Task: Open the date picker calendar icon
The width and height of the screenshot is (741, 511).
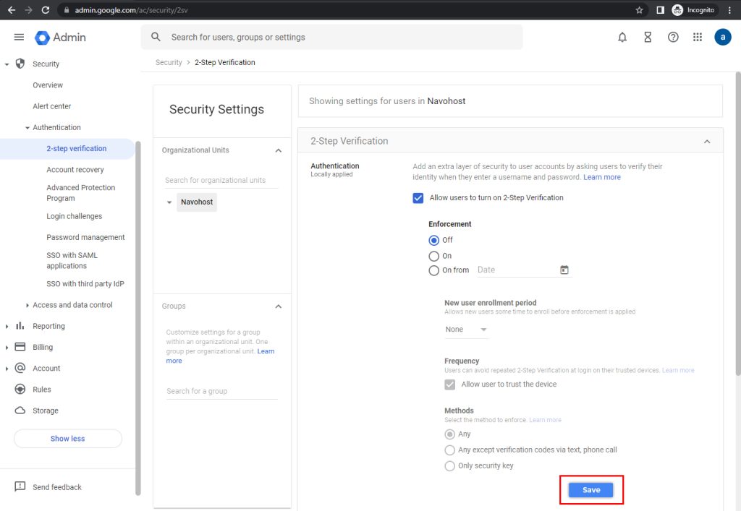Action: pyautogui.click(x=564, y=270)
